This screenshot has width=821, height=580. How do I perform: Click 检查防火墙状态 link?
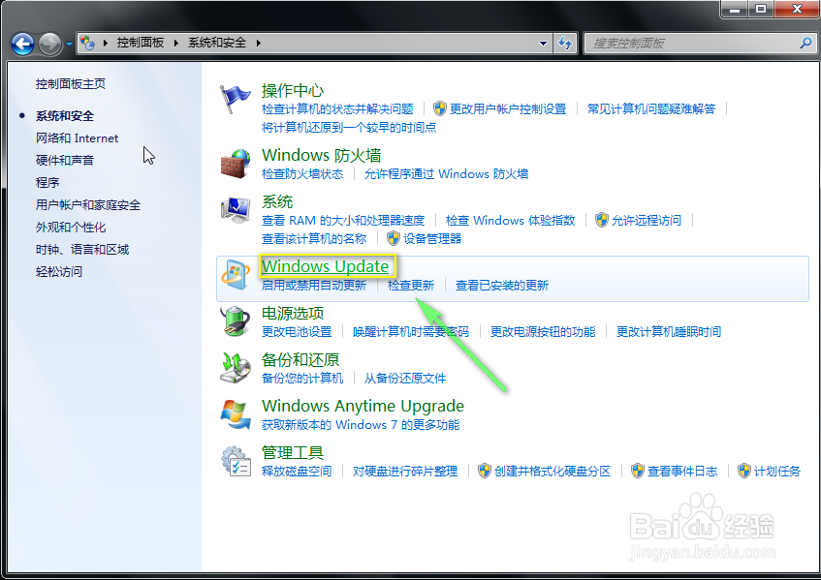(x=302, y=173)
